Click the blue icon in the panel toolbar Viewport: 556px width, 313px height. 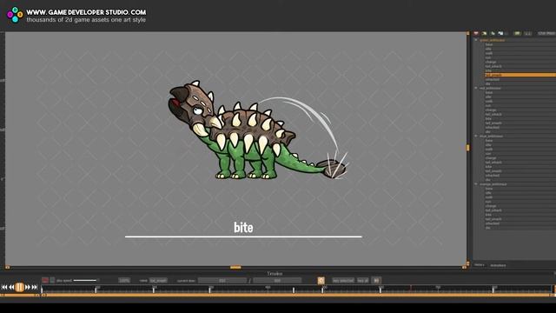pos(500,33)
